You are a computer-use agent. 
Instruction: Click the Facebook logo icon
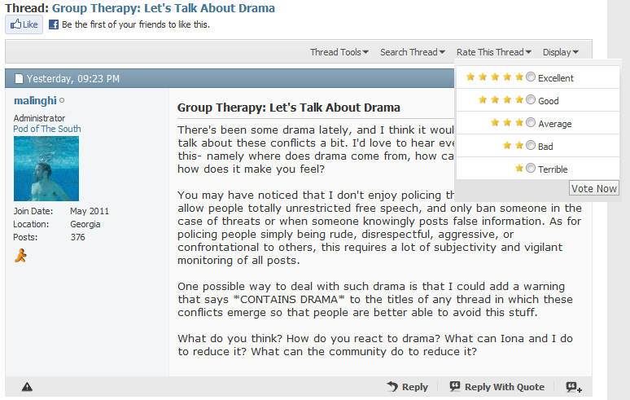(54, 24)
